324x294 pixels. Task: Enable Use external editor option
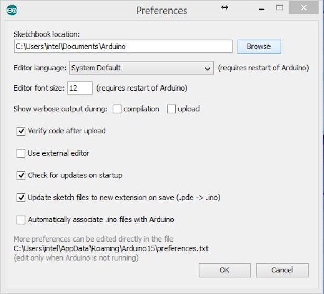[x=21, y=153]
